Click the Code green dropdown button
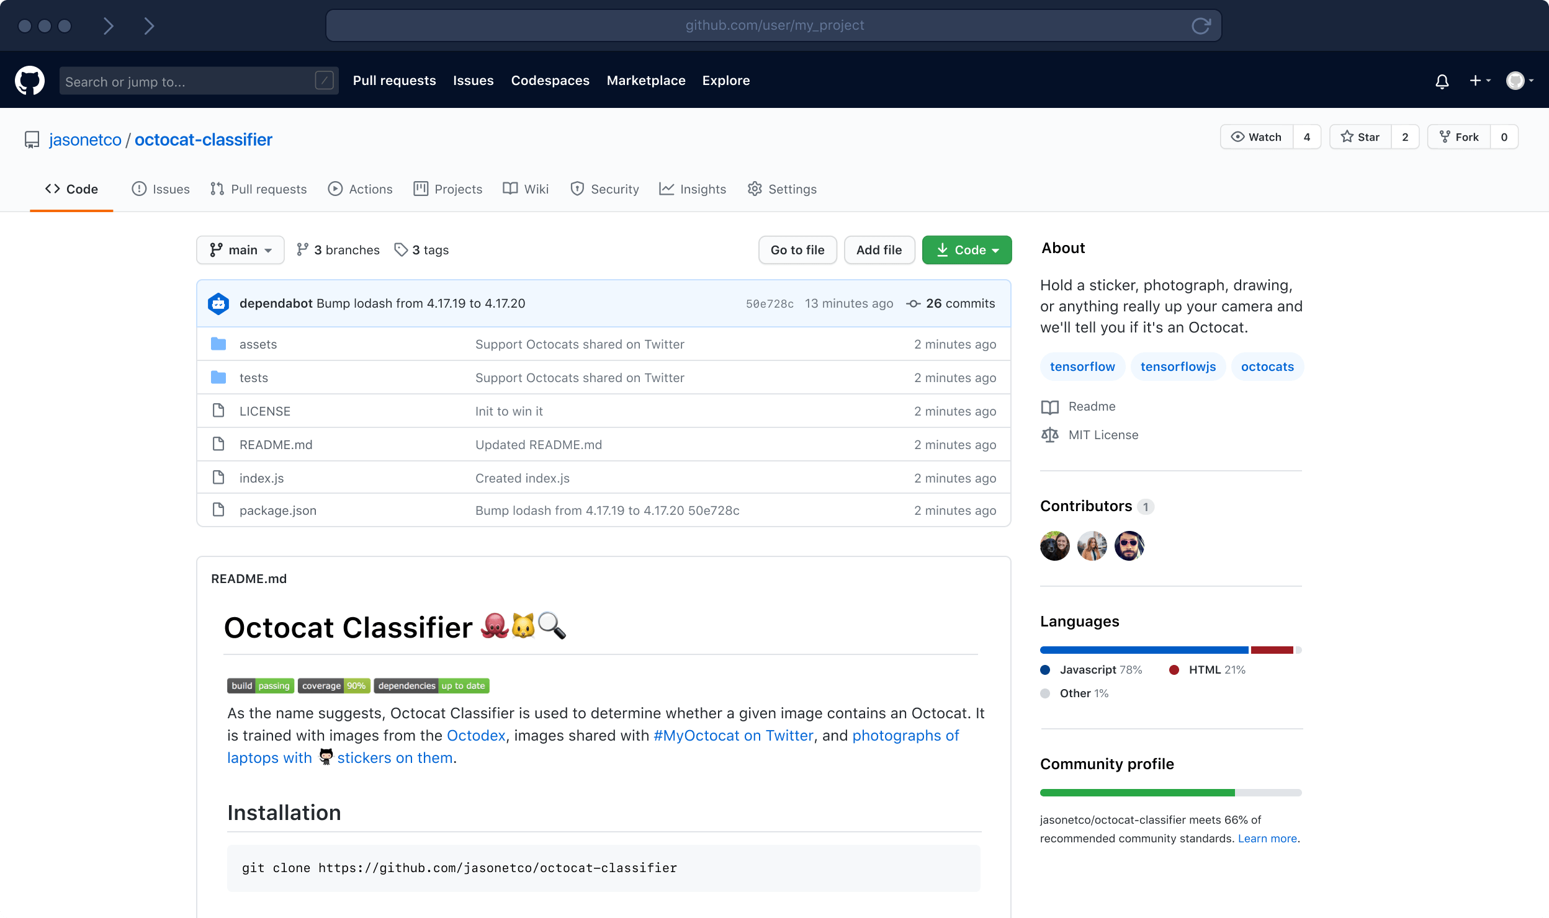Screen dimensions: 1549x918 [965, 250]
